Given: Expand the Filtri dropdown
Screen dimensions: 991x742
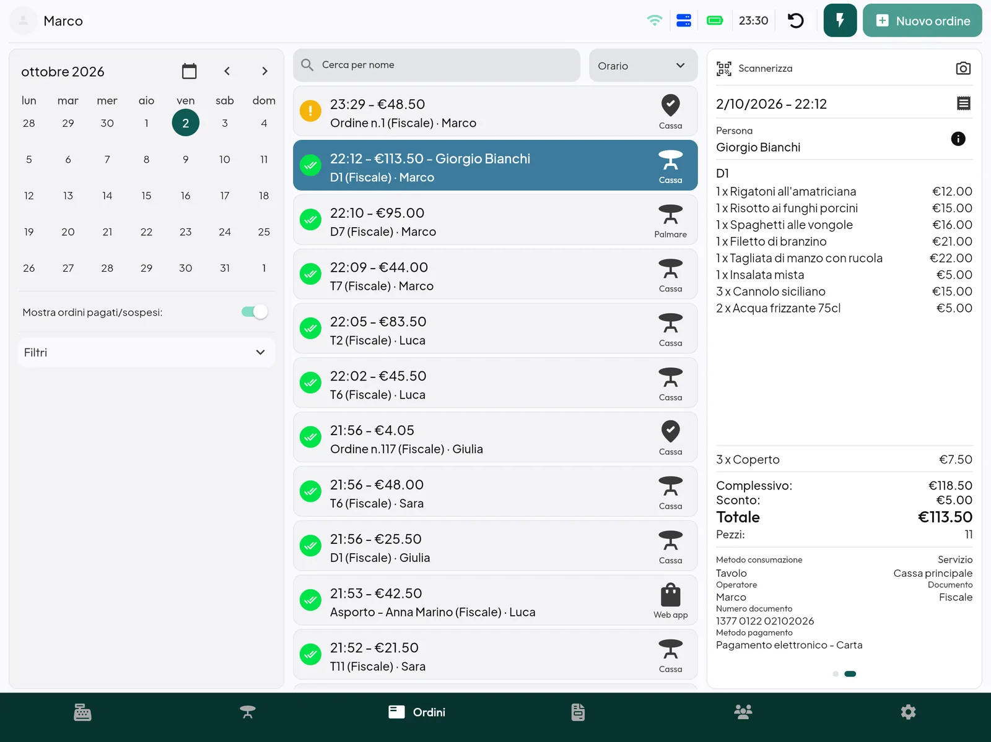Looking at the screenshot, I should (x=146, y=352).
